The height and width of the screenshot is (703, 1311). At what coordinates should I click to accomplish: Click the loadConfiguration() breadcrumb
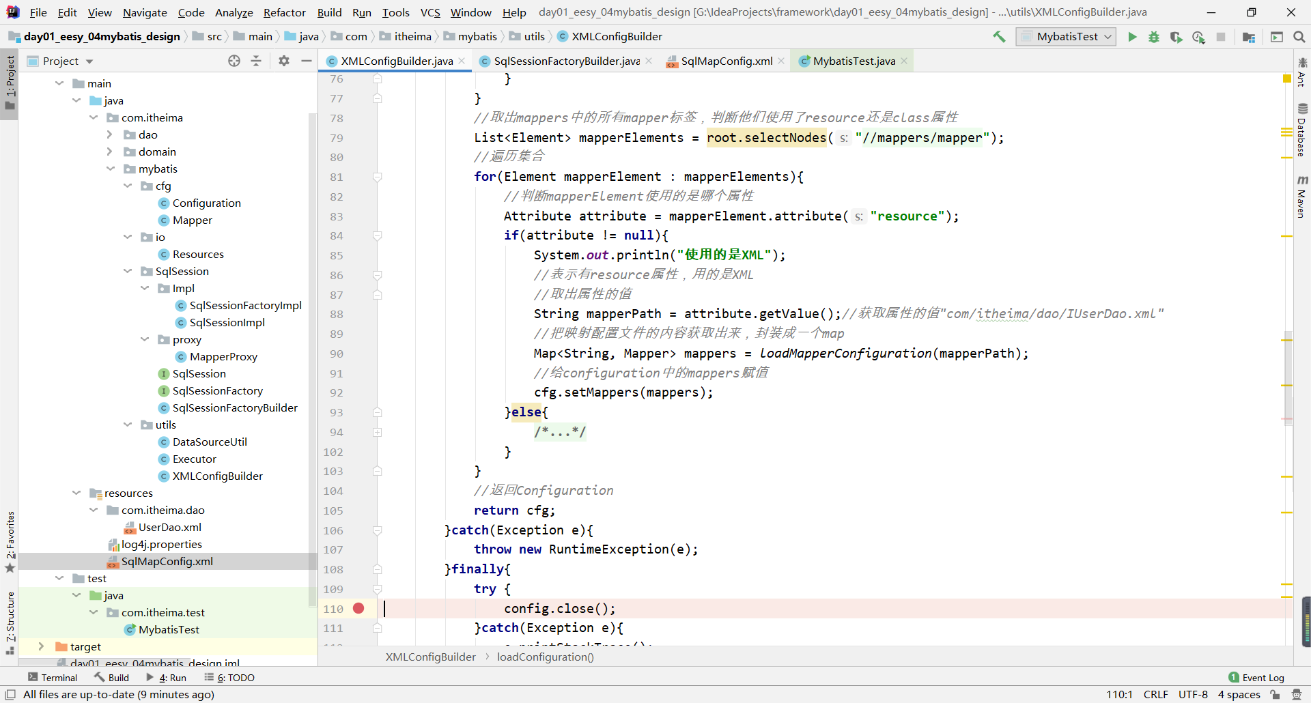click(545, 657)
